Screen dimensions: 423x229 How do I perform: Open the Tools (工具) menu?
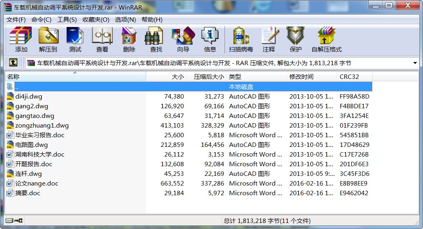tap(67, 20)
